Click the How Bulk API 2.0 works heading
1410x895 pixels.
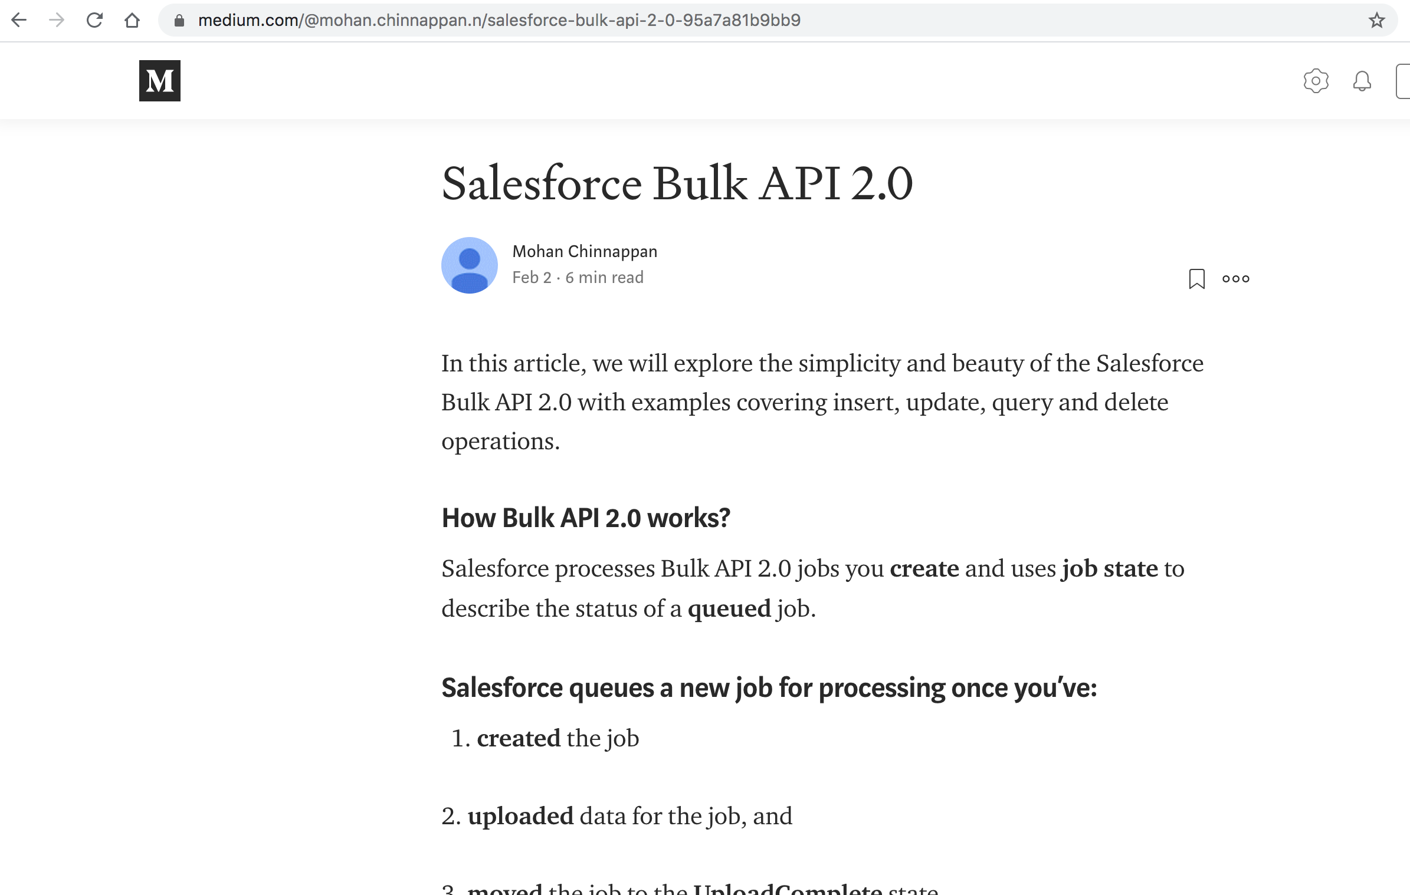pos(586,518)
